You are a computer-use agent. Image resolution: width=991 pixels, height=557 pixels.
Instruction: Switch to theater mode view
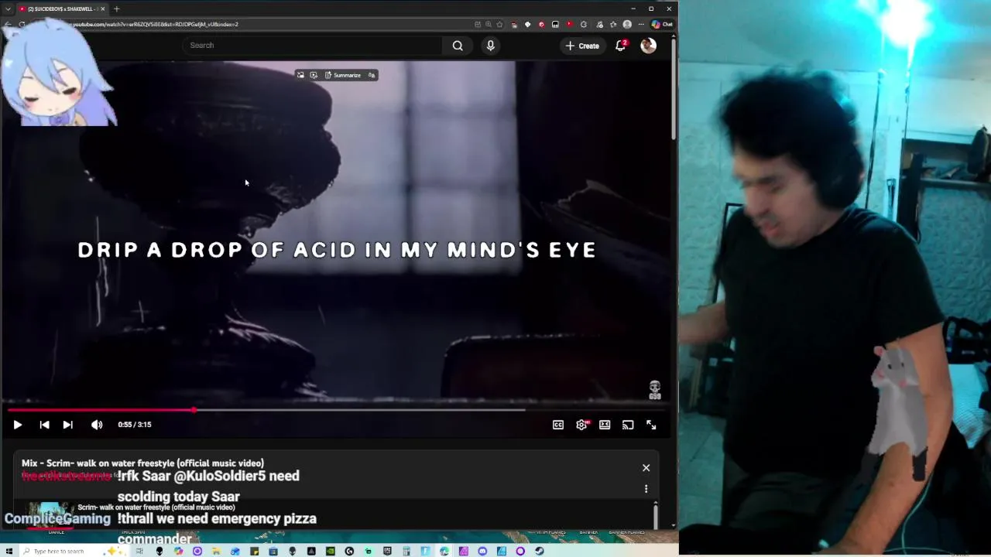coord(605,425)
